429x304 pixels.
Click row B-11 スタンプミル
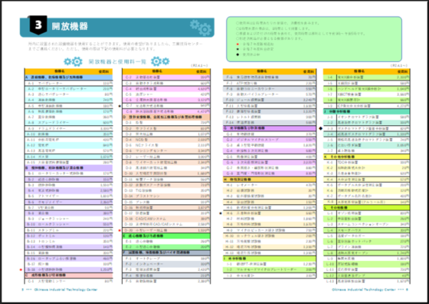[x=69, y=230]
